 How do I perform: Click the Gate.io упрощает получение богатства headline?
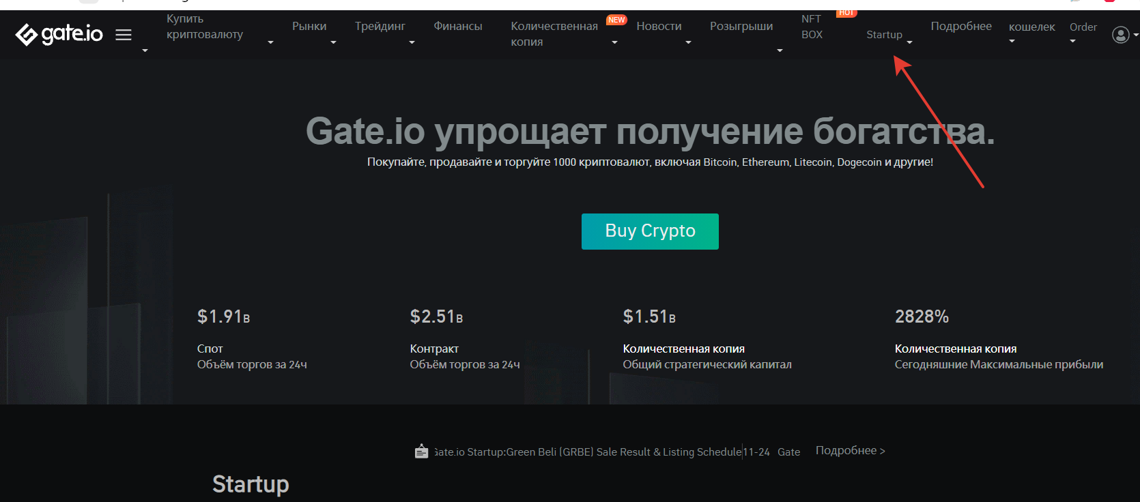point(650,131)
